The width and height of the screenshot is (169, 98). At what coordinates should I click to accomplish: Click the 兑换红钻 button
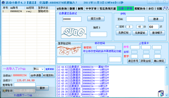[123, 33]
